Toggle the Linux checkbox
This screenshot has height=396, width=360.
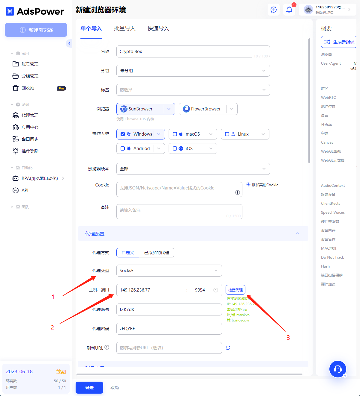pyautogui.click(x=227, y=134)
